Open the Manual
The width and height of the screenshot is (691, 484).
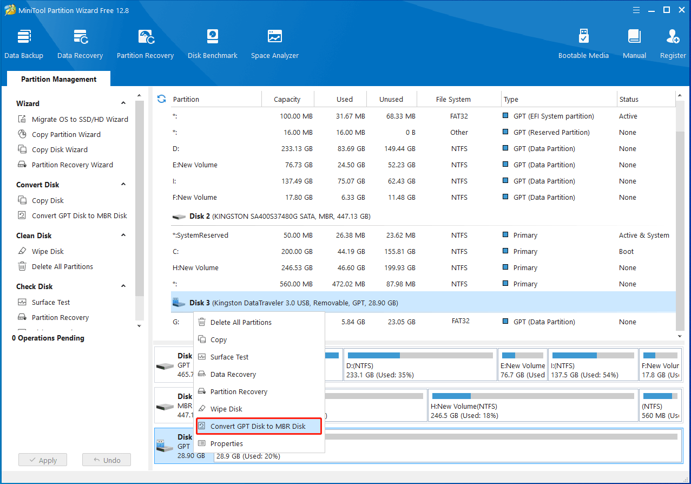point(634,44)
